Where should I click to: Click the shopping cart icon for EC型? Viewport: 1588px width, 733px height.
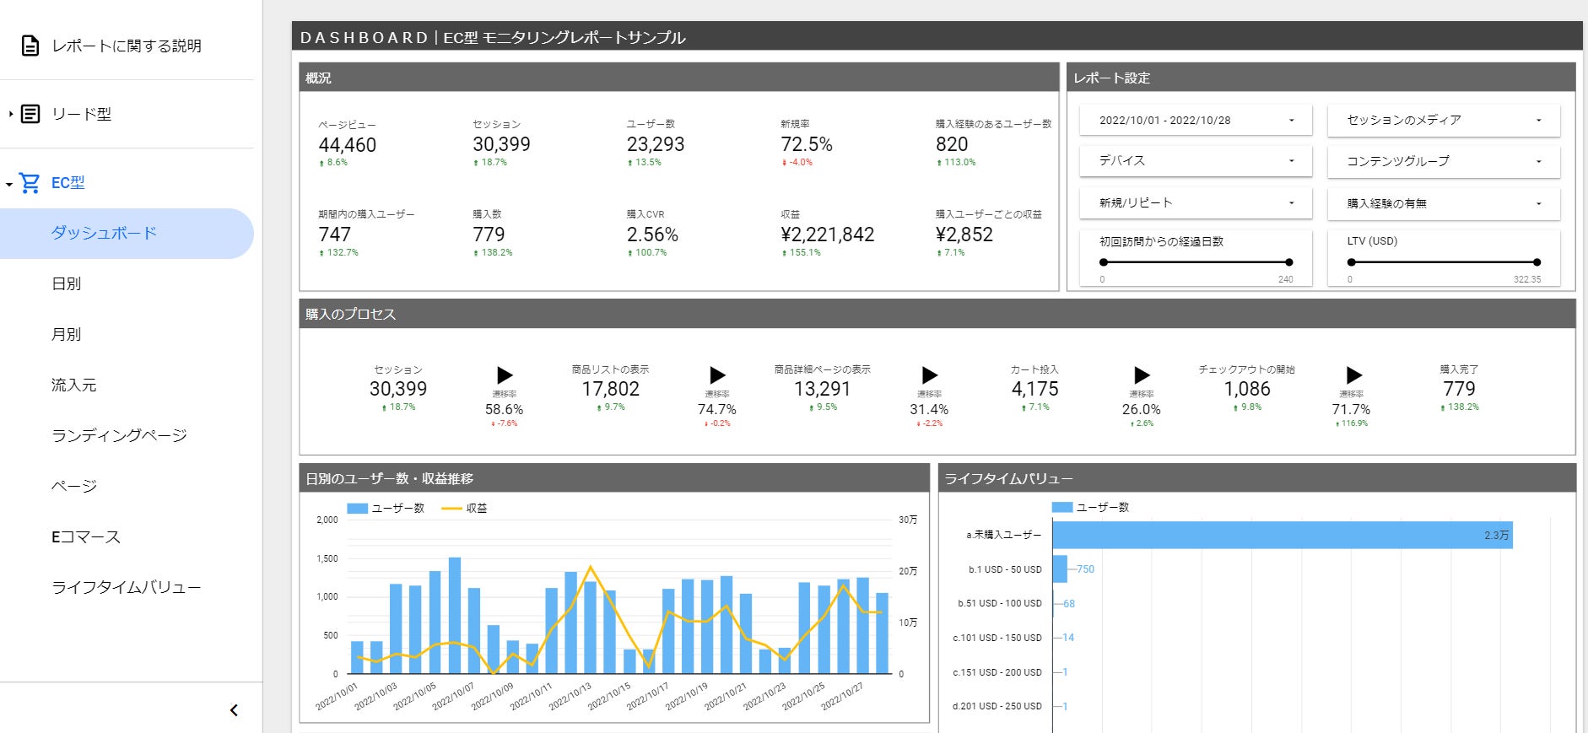click(30, 182)
